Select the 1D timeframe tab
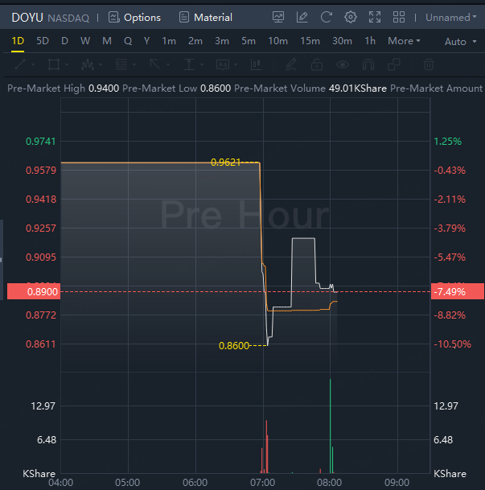 (x=18, y=41)
